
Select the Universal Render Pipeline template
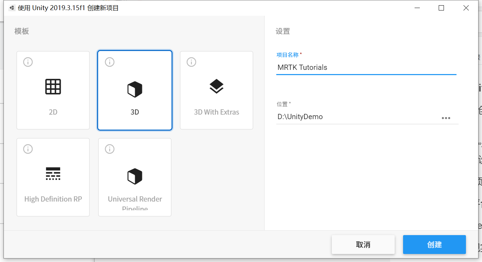[x=134, y=190]
